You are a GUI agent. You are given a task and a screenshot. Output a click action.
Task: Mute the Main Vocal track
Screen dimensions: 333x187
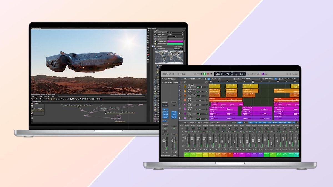(189, 87)
